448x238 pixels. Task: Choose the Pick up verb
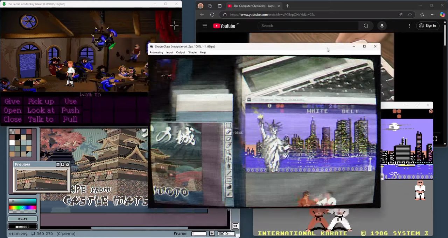(x=41, y=101)
